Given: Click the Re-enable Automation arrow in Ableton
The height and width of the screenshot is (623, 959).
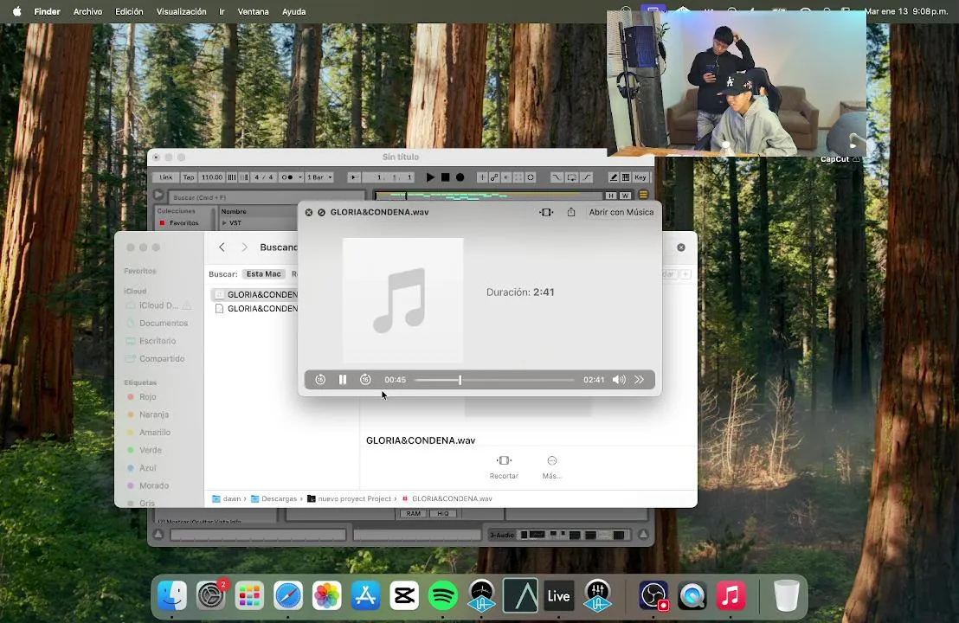Looking at the screenshot, I should (x=505, y=177).
